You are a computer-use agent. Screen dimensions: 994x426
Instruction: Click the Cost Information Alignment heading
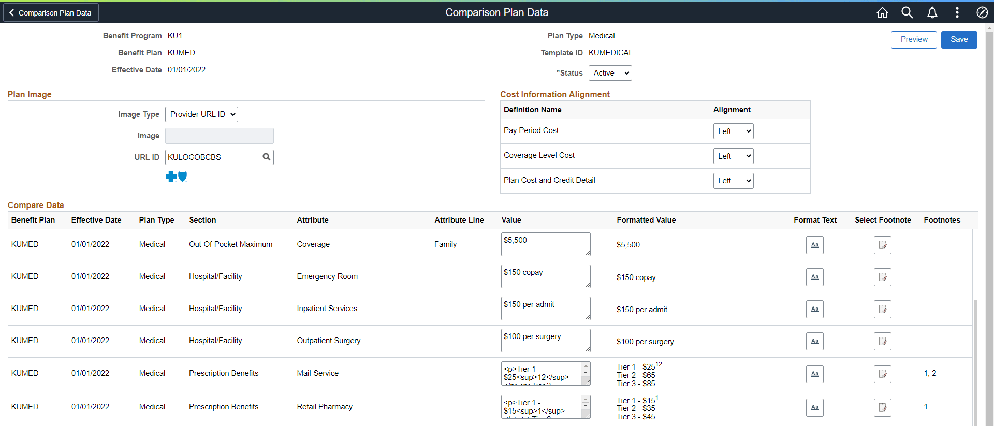[555, 94]
